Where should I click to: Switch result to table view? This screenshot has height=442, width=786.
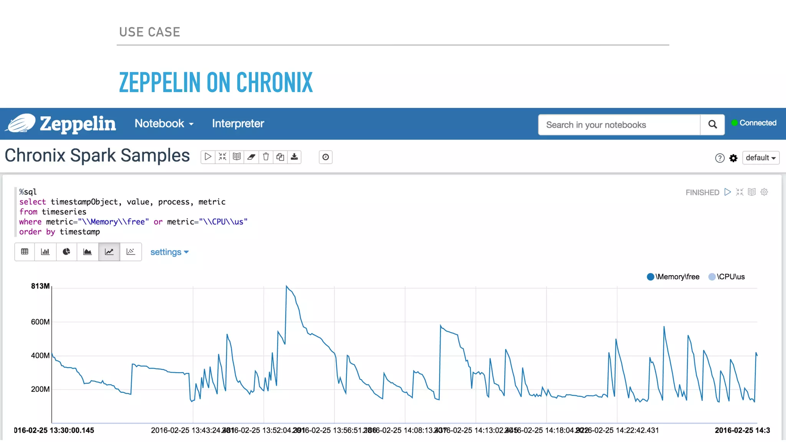tap(25, 252)
